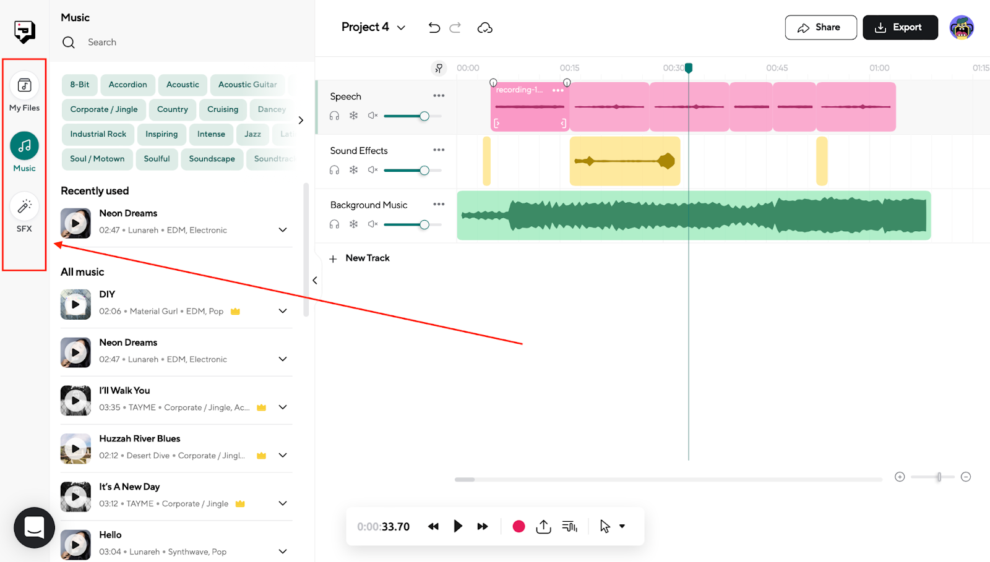Image resolution: width=990 pixels, height=562 pixels.
Task: Open the chat support widget
Action: click(34, 527)
